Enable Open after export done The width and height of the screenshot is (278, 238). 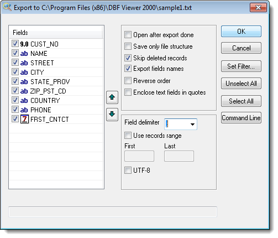[x=128, y=35]
